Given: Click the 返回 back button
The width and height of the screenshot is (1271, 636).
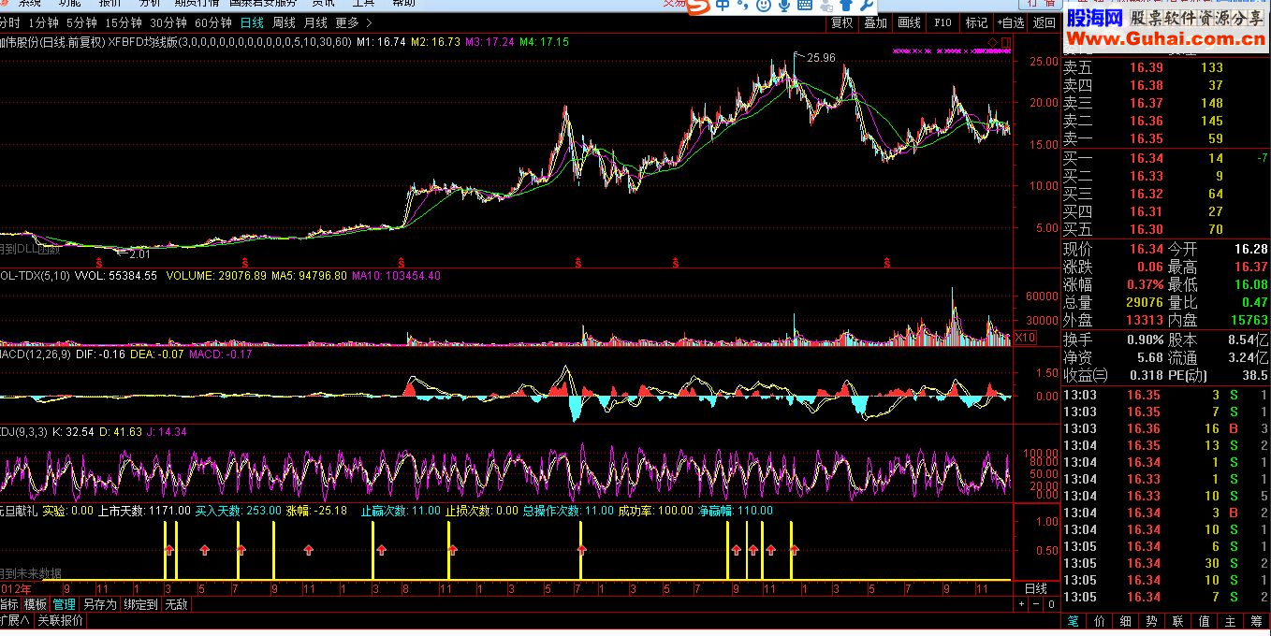Looking at the screenshot, I should [x=1045, y=22].
